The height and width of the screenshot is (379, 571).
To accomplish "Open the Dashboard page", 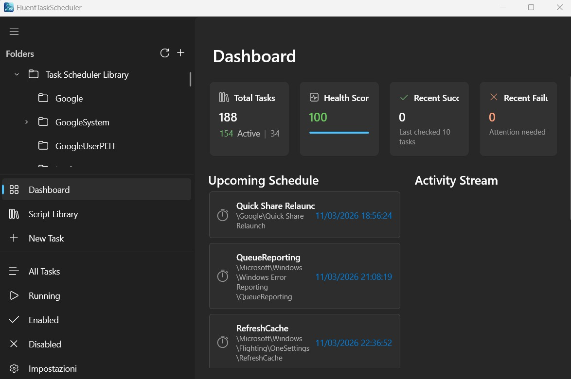I will (x=49, y=189).
